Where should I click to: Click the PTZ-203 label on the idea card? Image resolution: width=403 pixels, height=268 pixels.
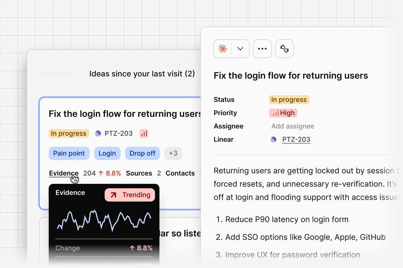[118, 133]
